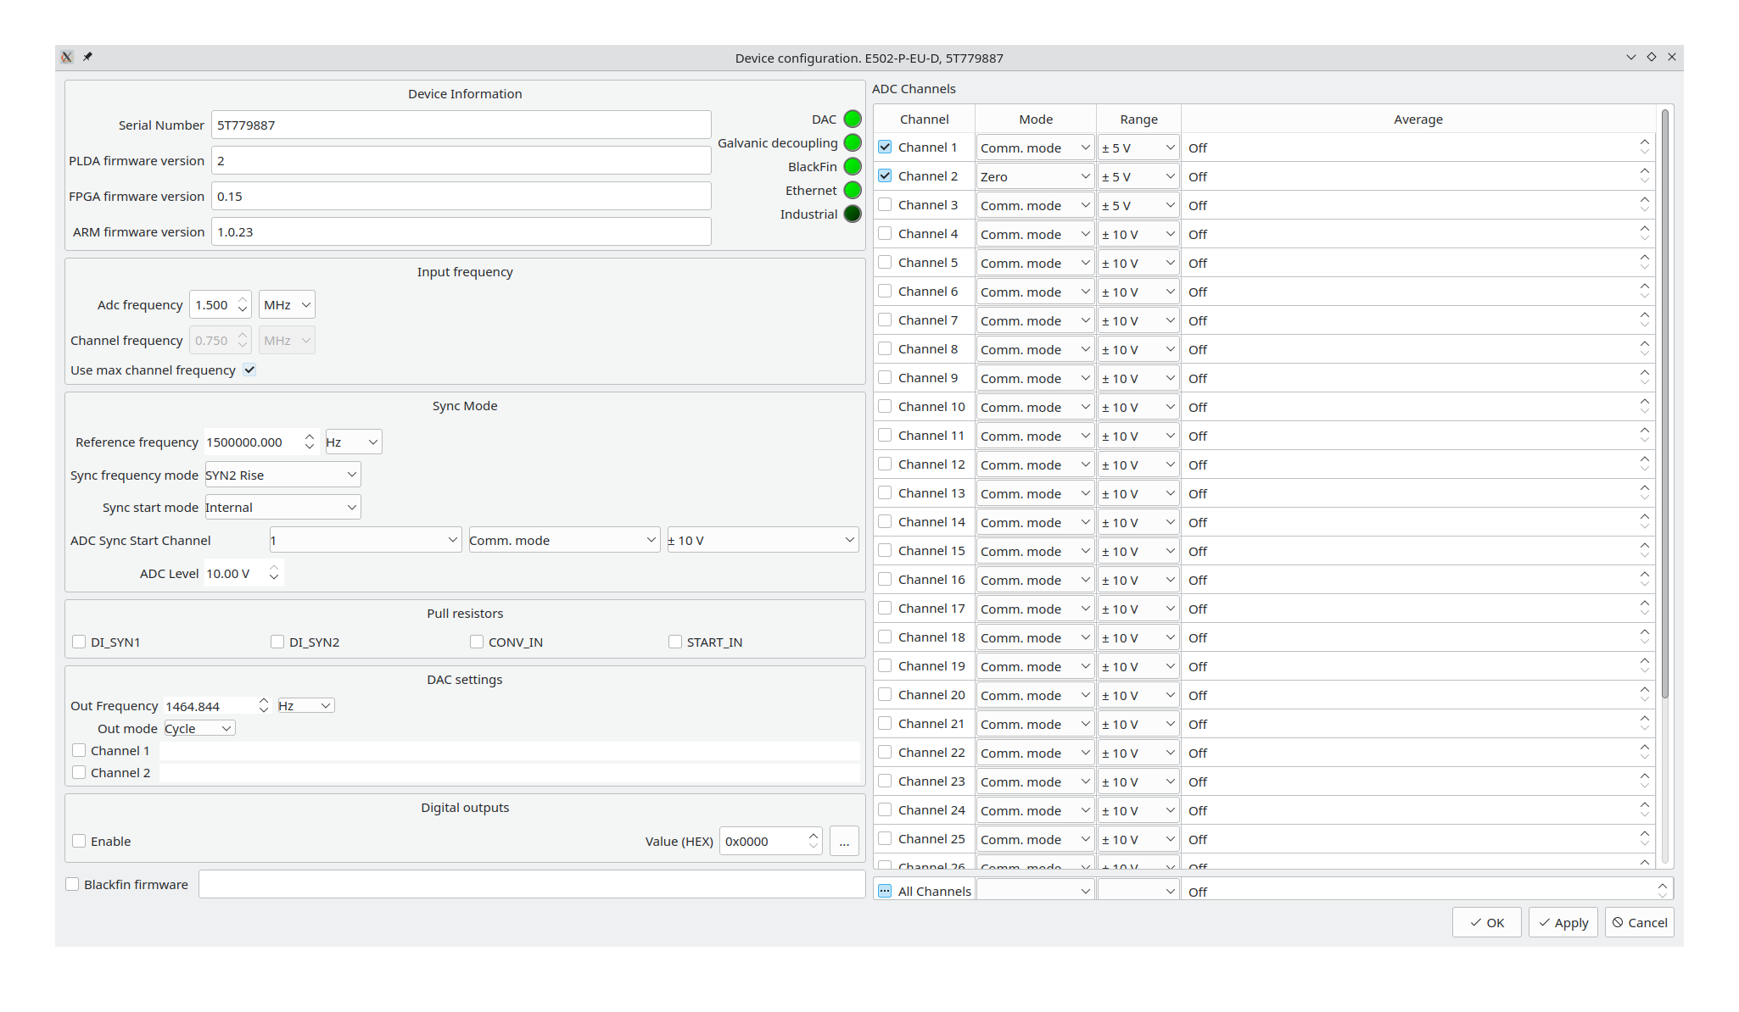Click the Serial Number text field
Screen dimensions: 1739x1012
[461, 125]
